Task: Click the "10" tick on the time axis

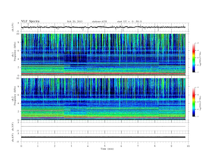Action: point(188,146)
